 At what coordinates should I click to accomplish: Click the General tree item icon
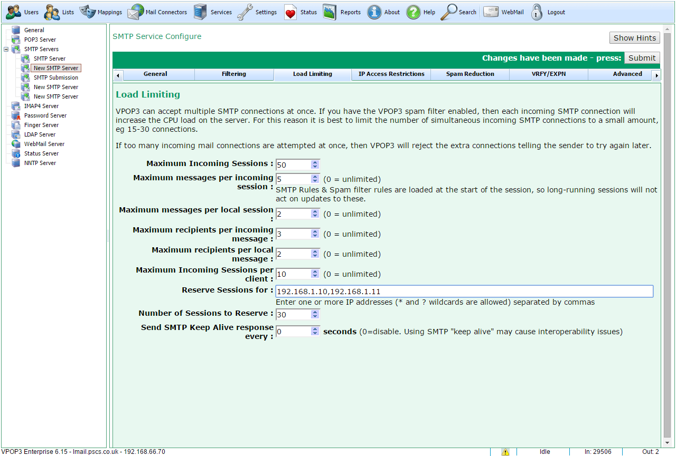pos(16,30)
